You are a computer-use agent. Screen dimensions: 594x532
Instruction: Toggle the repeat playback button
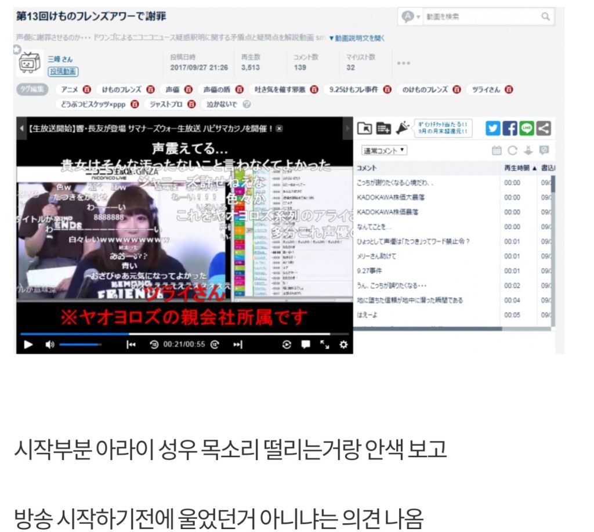287,345
